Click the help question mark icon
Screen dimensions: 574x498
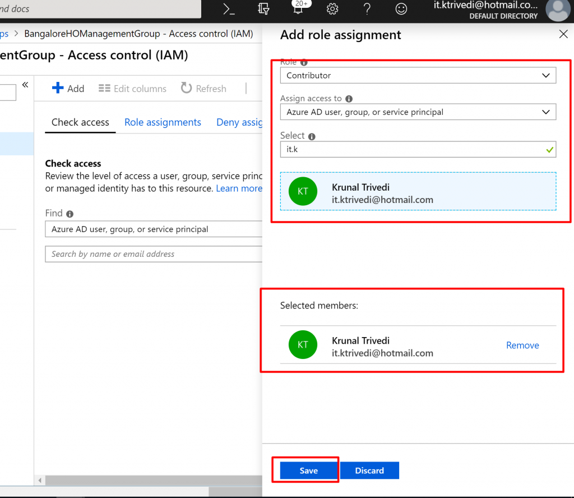367,9
